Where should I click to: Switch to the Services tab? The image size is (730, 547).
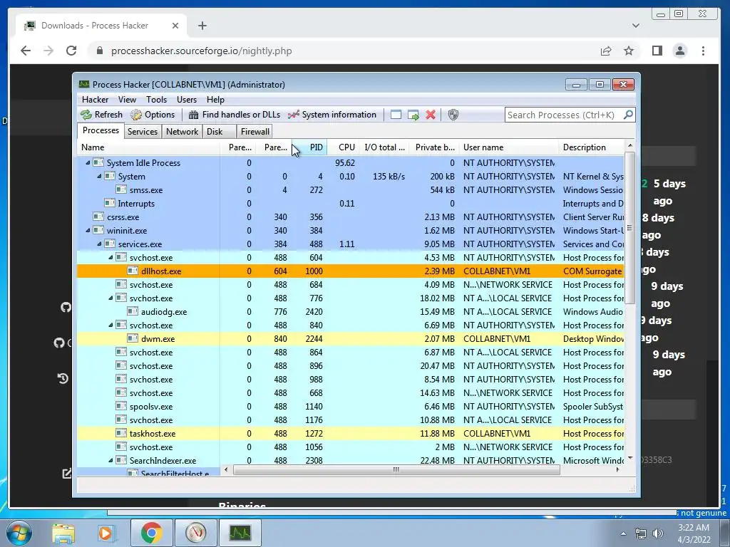click(x=143, y=132)
